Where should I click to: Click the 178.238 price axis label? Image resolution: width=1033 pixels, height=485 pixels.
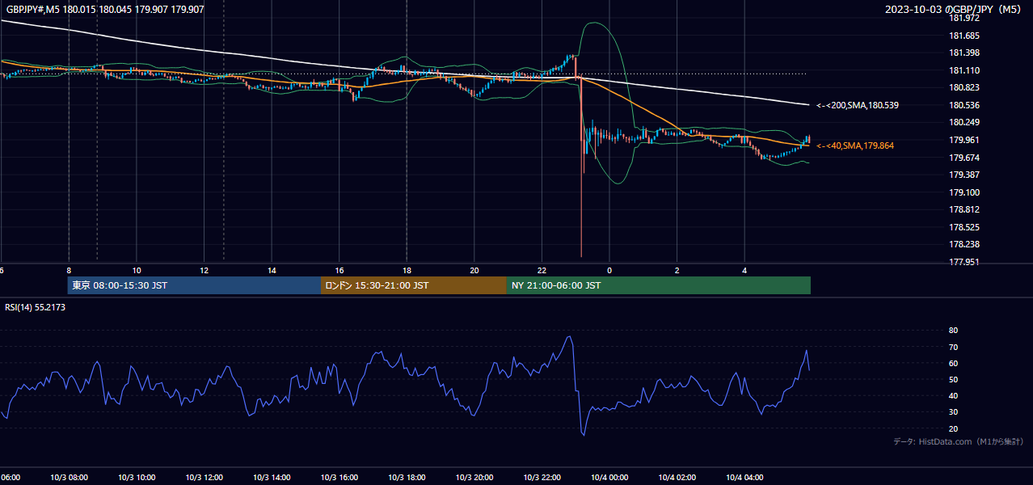pos(963,244)
